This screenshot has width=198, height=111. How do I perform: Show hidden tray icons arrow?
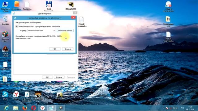coord(163,108)
